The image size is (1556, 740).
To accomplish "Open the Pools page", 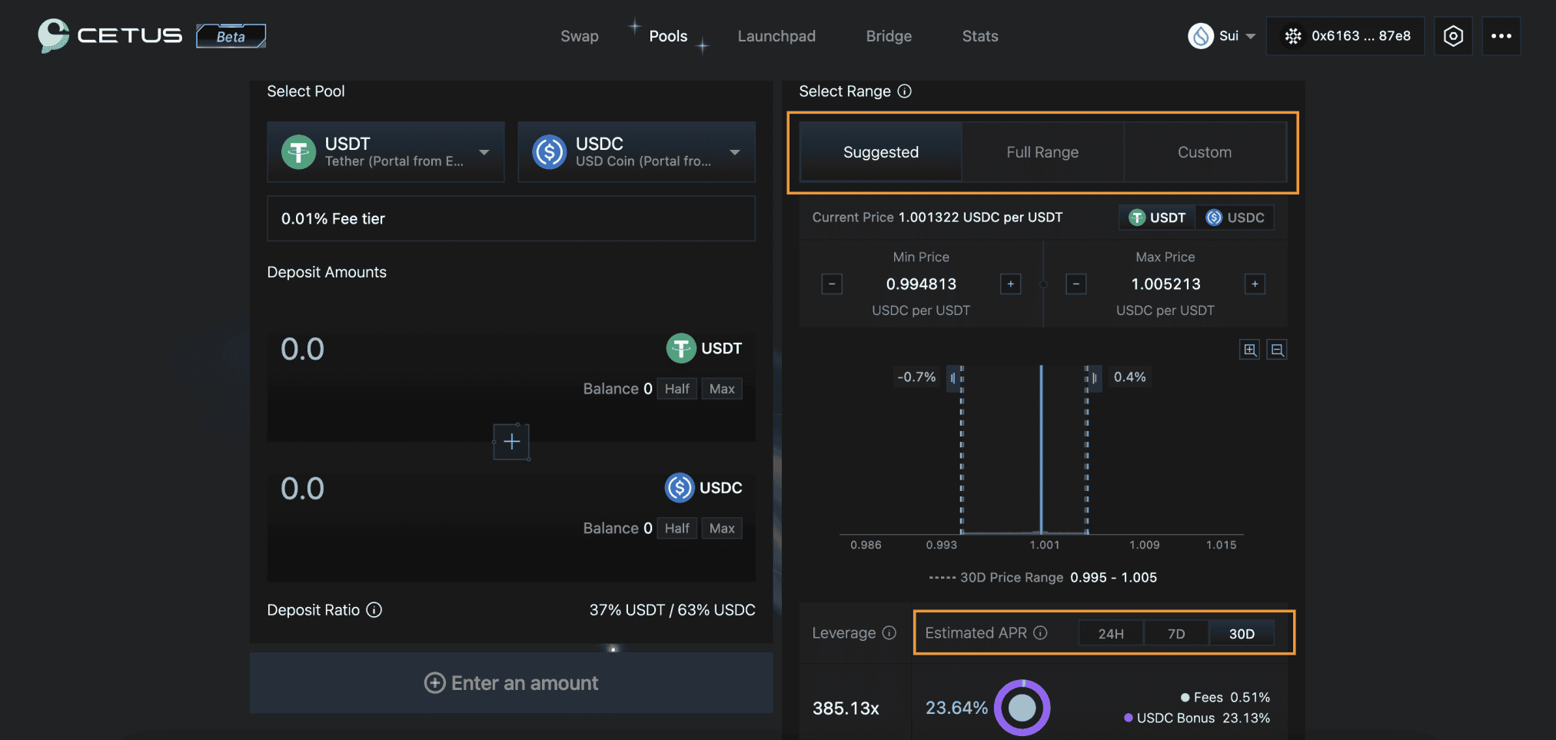I will (668, 36).
